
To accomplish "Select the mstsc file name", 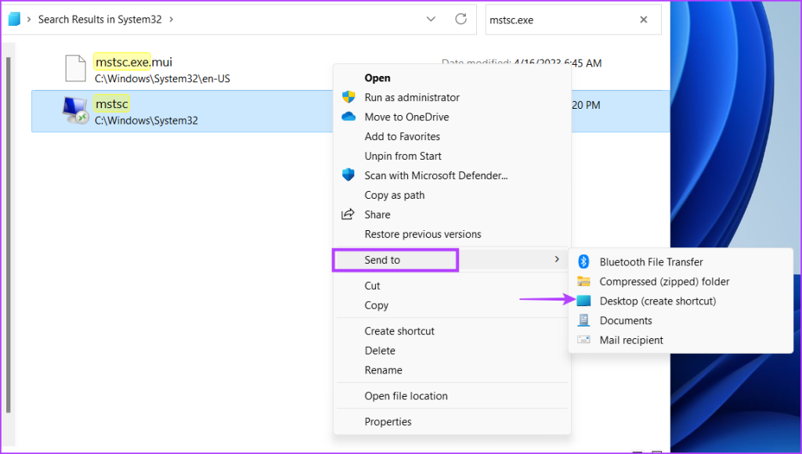I will 111,104.
